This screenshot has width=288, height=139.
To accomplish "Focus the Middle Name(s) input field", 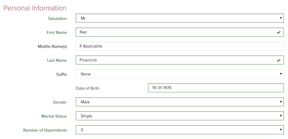I will 180,46.
